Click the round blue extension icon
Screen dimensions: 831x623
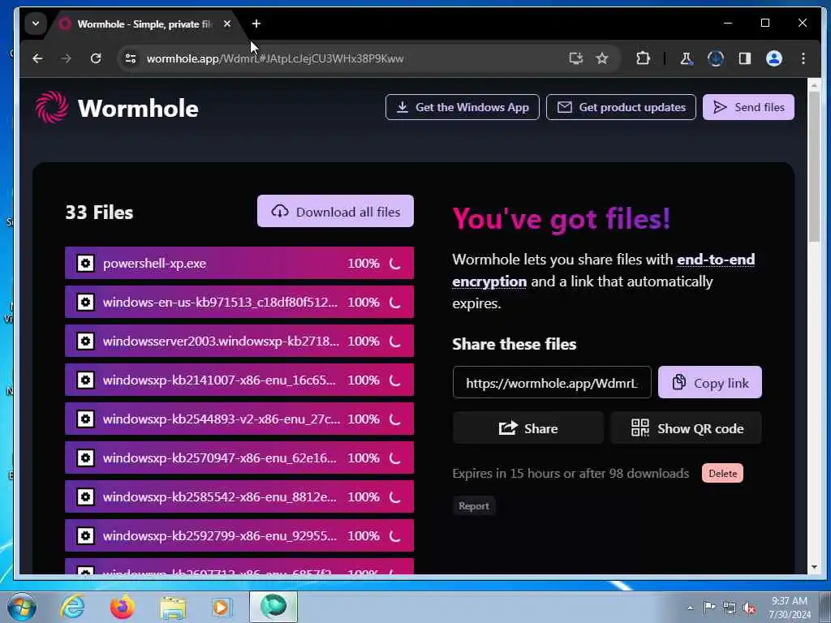(x=716, y=58)
